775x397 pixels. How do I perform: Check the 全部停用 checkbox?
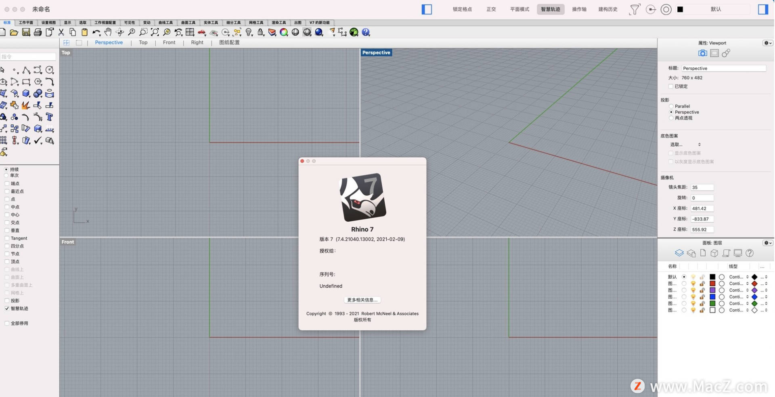coord(7,323)
